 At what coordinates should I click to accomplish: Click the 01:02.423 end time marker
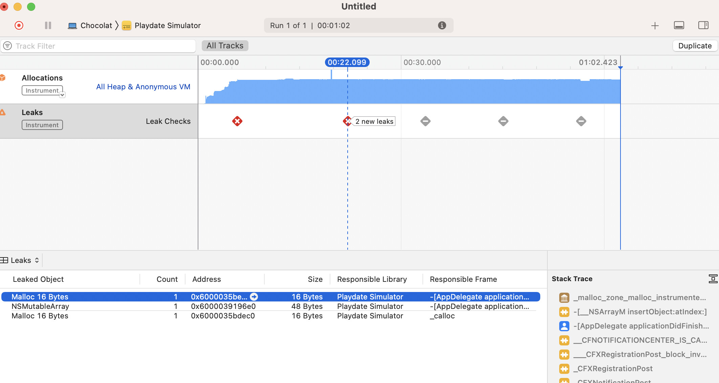[x=598, y=62]
